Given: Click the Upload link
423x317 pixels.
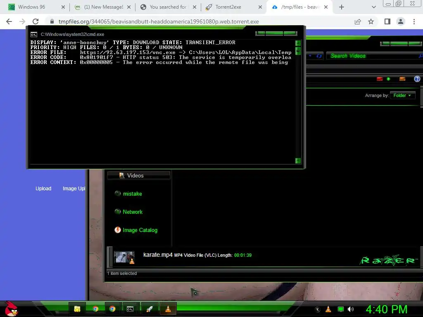Looking at the screenshot, I should (43, 188).
